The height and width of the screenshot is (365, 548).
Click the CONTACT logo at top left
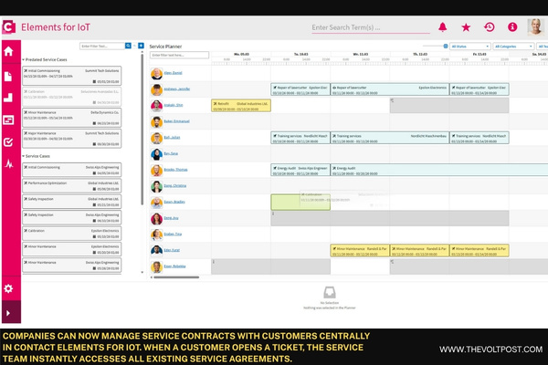(x=9, y=26)
